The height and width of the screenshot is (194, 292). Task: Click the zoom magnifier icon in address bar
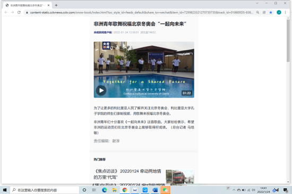[257, 13]
